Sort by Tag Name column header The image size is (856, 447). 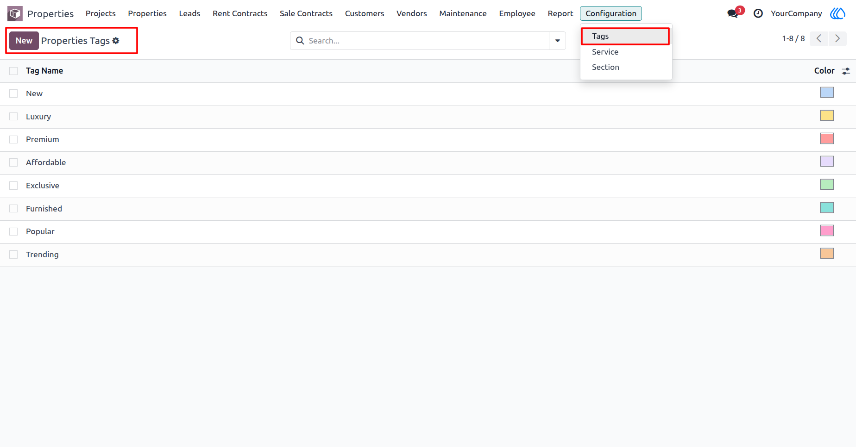tap(44, 71)
